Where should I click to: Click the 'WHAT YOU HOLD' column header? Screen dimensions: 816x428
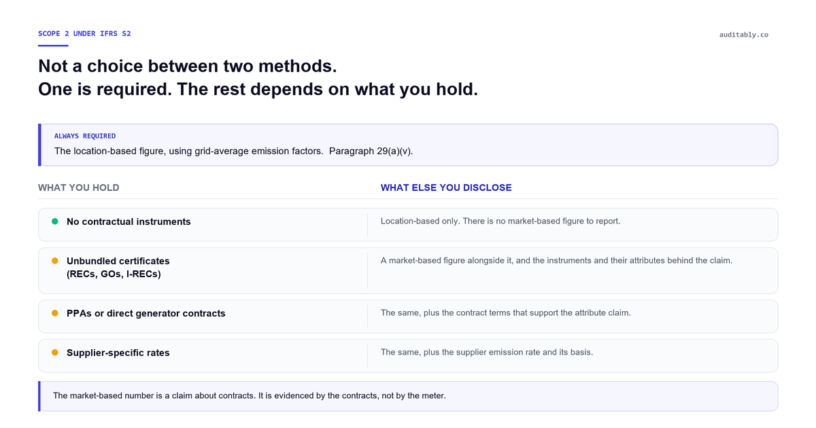click(x=79, y=188)
